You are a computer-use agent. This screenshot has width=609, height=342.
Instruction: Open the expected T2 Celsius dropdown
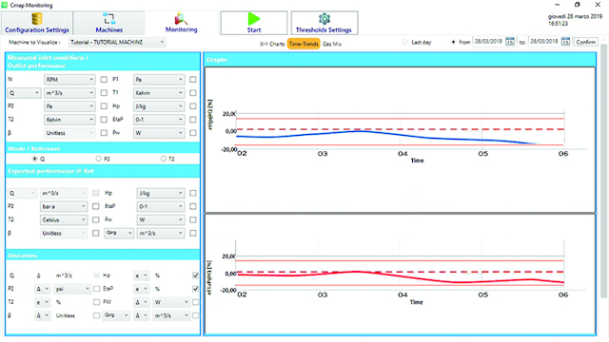pos(64,219)
